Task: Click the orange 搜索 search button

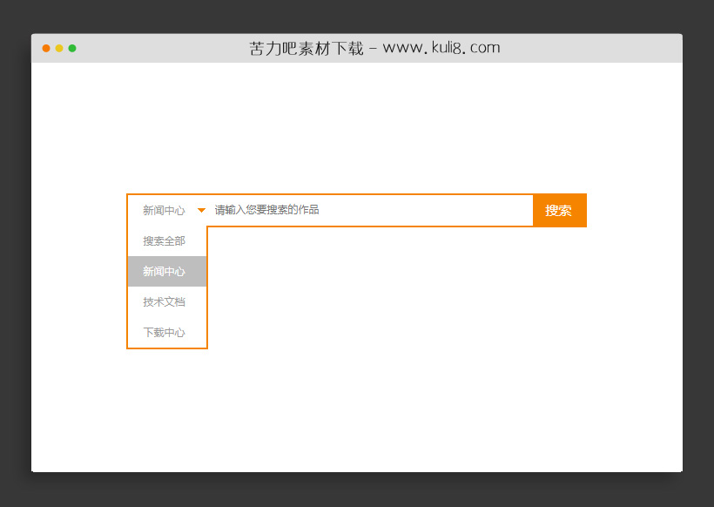Action: tap(560, 210)
